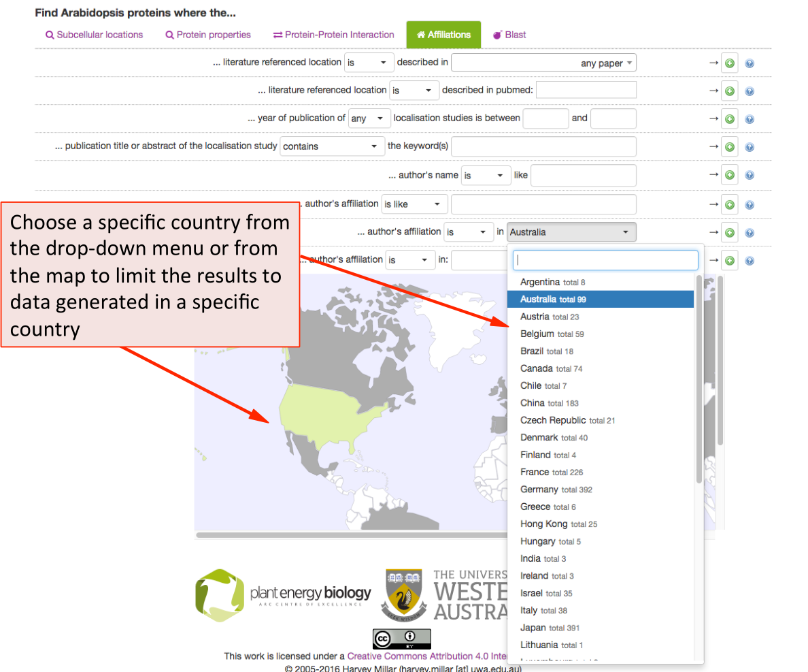Open the Protein-Protein Interaction tab
The width and height of the screenshot is (808, 672).
coord(333,35)
